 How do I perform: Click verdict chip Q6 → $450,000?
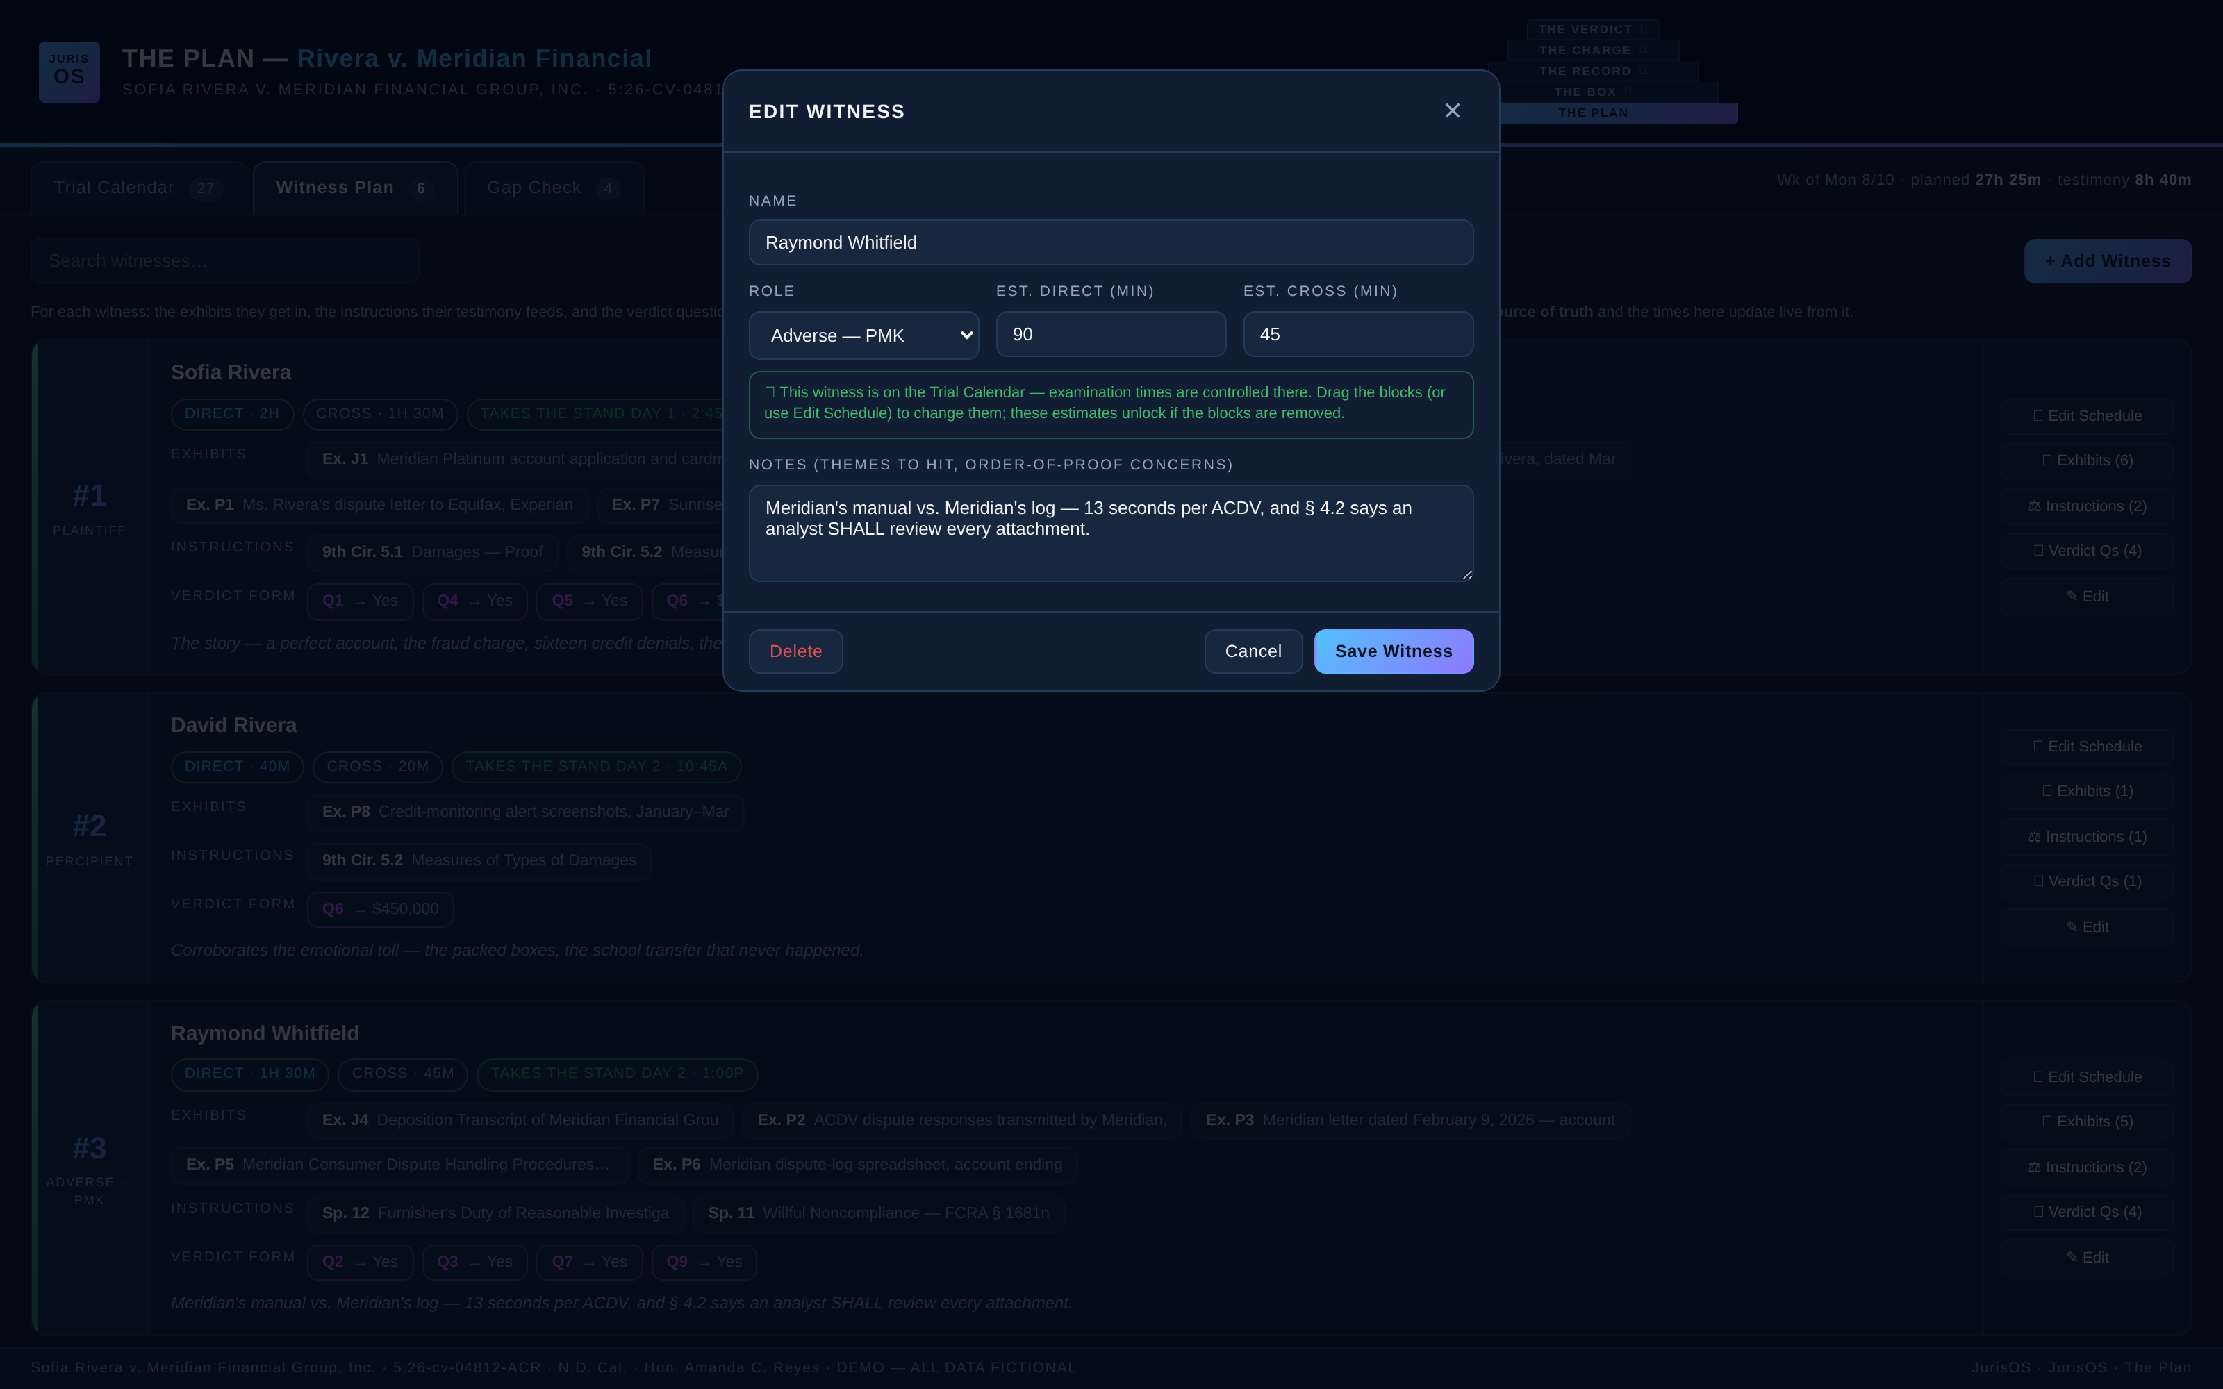click(380, 910)
